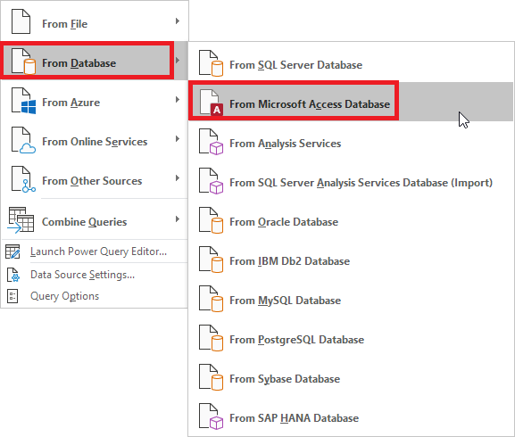Click the IBM Db2 Database icon
This screenshot has width=515, height=437.
click(212, 260)
